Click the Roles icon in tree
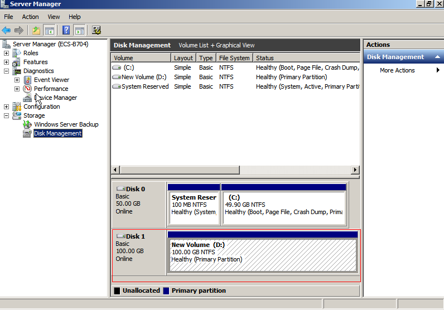 tap(17, 53)
